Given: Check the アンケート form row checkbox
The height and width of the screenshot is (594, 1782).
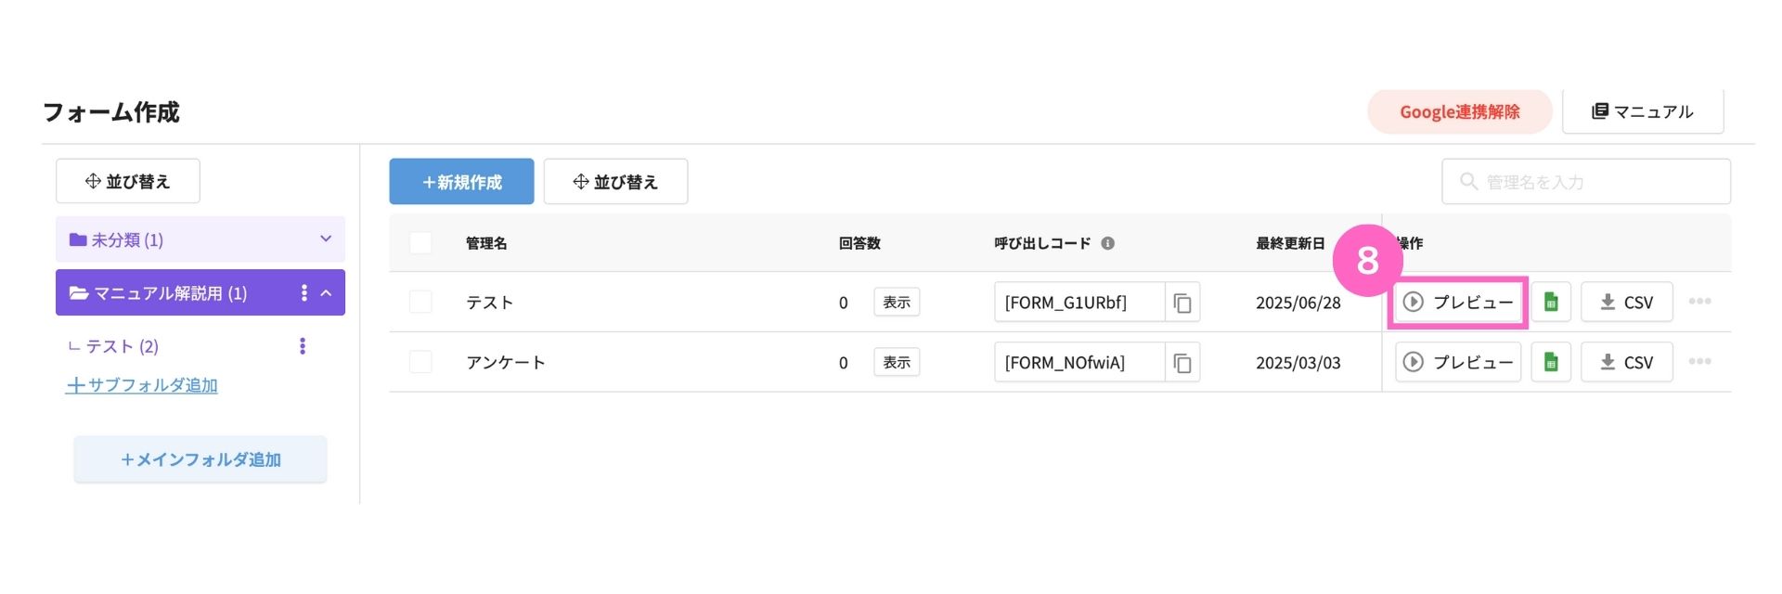Looking at the screenshot, I should (420, 362).
